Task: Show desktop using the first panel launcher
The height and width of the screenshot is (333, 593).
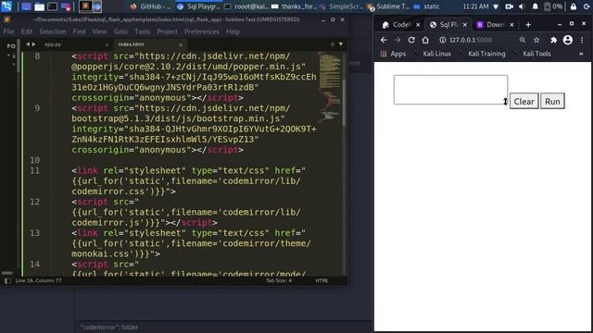Action: 26,6
